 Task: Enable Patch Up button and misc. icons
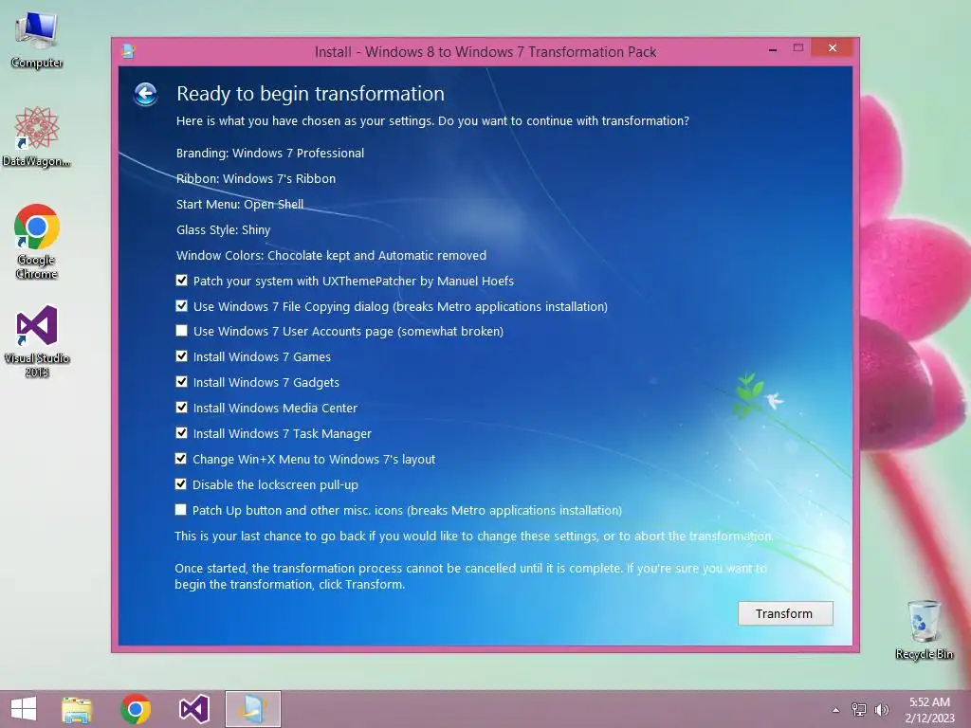click(181, 509)
